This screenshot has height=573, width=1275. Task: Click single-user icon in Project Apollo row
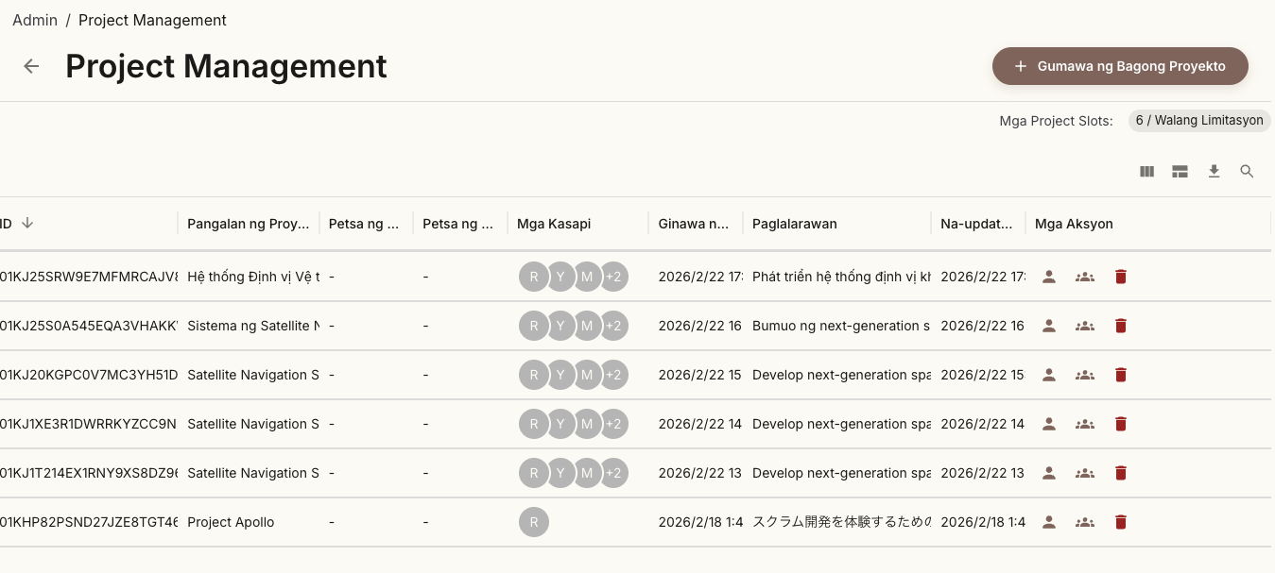click(x=1048, y=522)
